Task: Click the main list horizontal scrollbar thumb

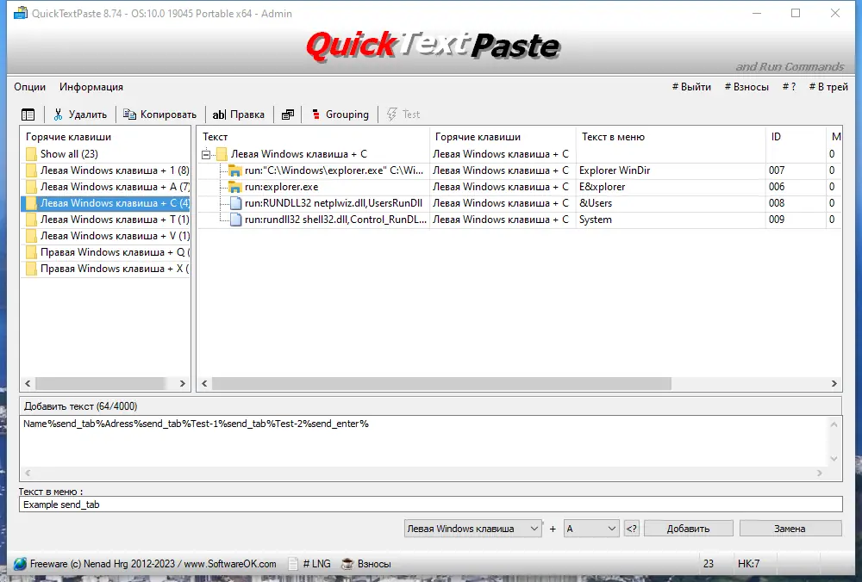Action: click(x=441, y=384)
